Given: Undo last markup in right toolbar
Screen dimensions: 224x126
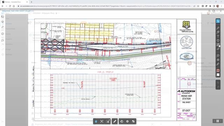Looking at the screenshot, I should [x=218, y=83].
